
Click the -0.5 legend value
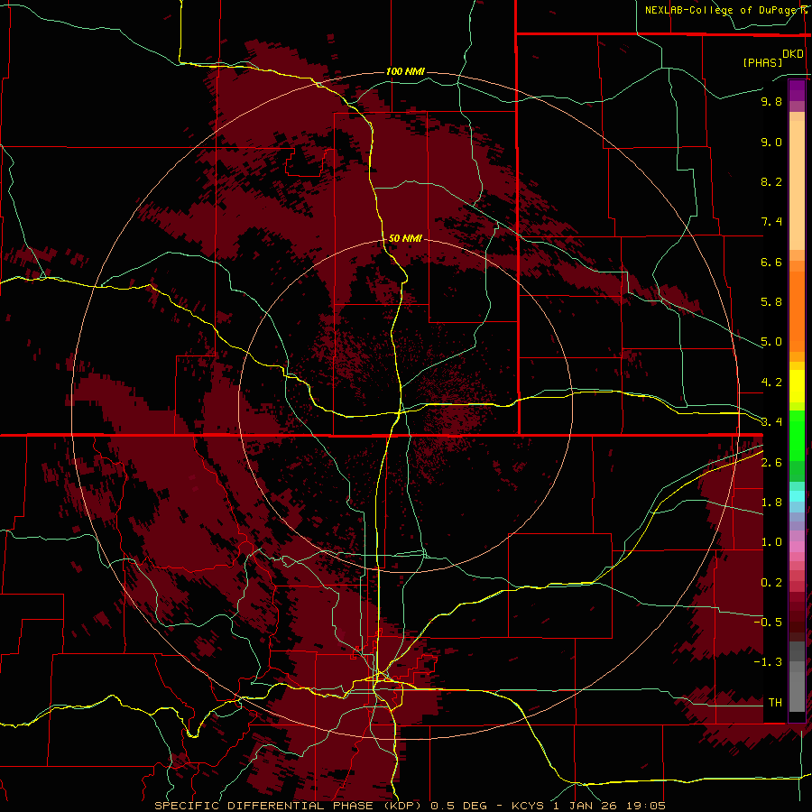768,622
